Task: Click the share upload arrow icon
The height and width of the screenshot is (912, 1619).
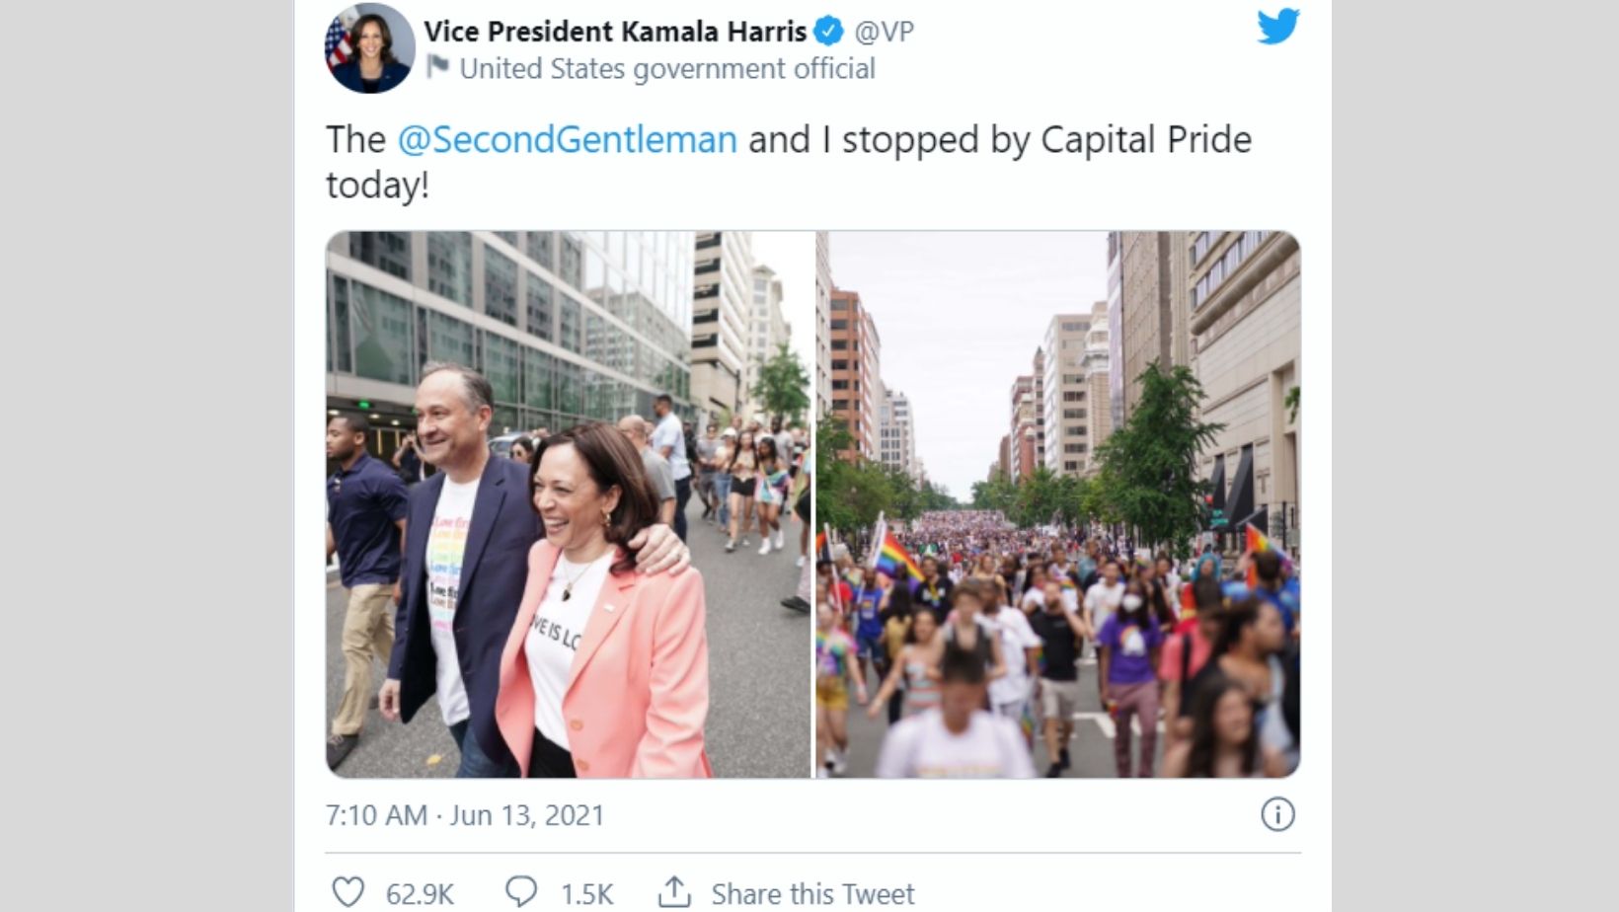Action: (674, 892)
